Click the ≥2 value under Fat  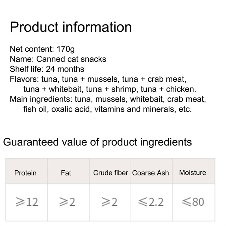tap(67, 202)
